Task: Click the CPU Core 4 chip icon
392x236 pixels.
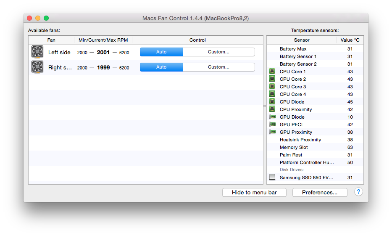Action: pyautogui.click(x=272, y=94)
